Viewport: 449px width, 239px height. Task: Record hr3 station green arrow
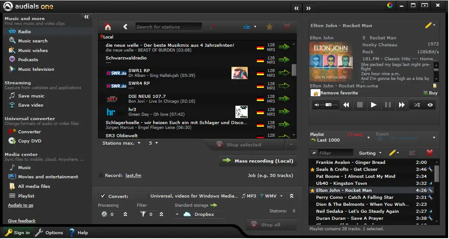pos(284,111)
